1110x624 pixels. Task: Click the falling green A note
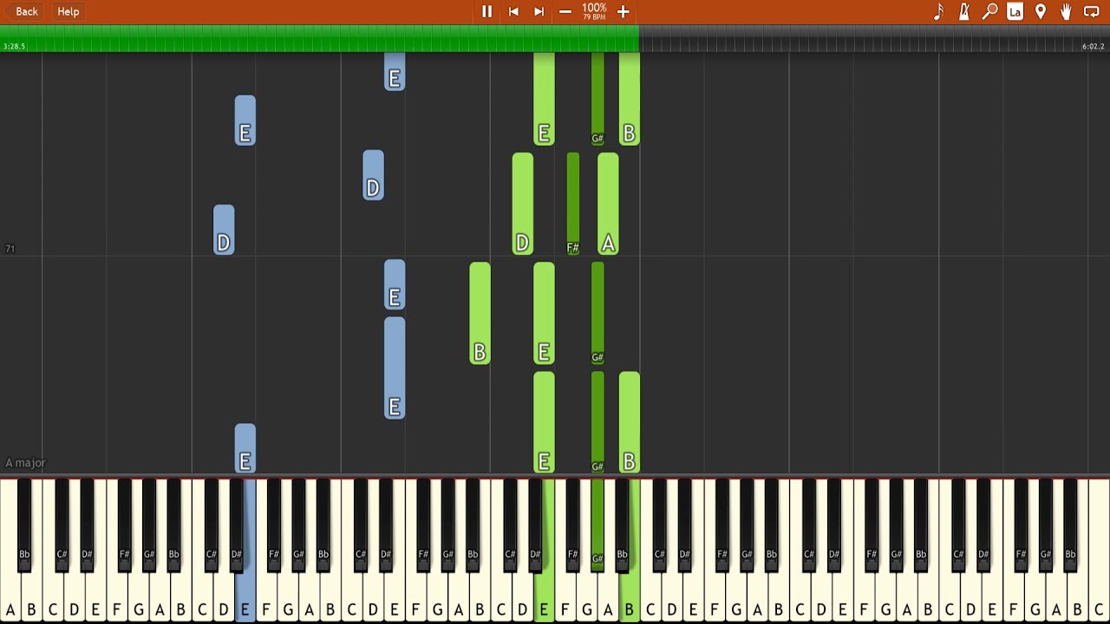pyautogui.click(x=608, y=204)
